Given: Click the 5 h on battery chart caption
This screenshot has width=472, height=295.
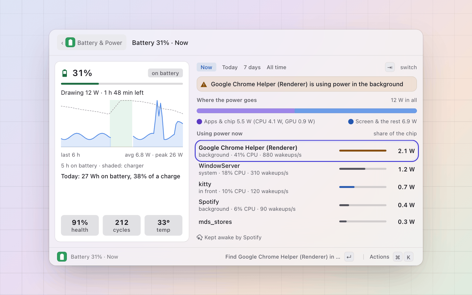Looking at the screenshot, I should pos(102,166).
